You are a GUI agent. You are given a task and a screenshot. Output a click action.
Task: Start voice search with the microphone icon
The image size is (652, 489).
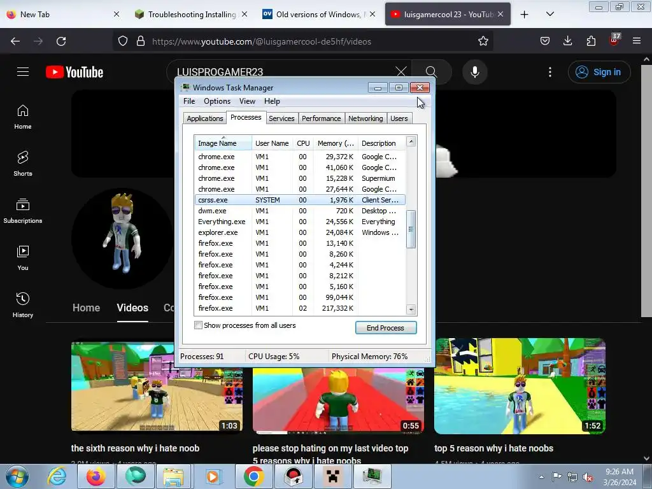point(475,72)
